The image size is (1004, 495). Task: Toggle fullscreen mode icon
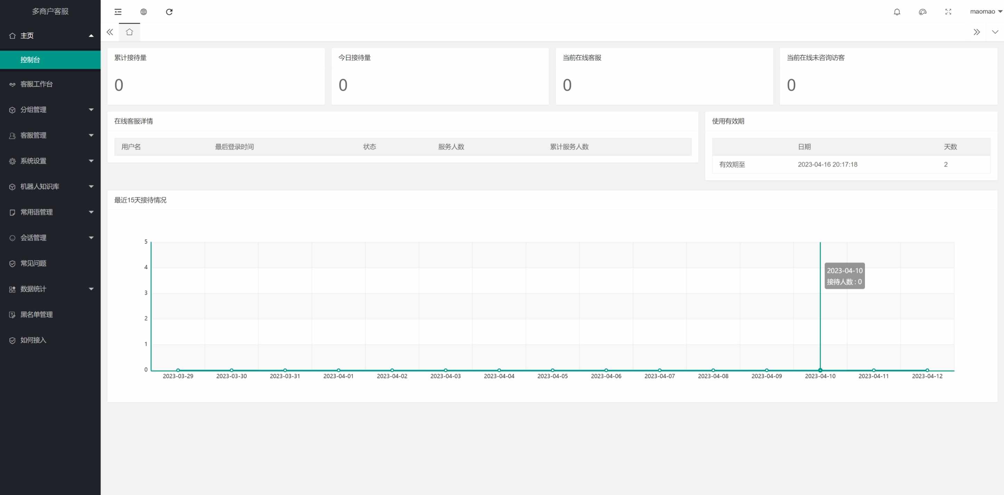click(x=948, y=12)
